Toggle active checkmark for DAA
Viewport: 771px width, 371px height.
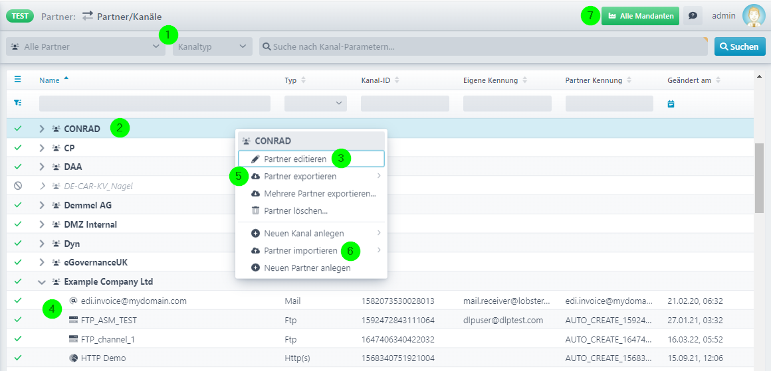point(18,167)
